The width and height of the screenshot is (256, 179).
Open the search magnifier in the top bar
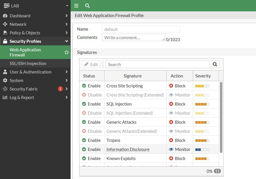coord(87,6)
